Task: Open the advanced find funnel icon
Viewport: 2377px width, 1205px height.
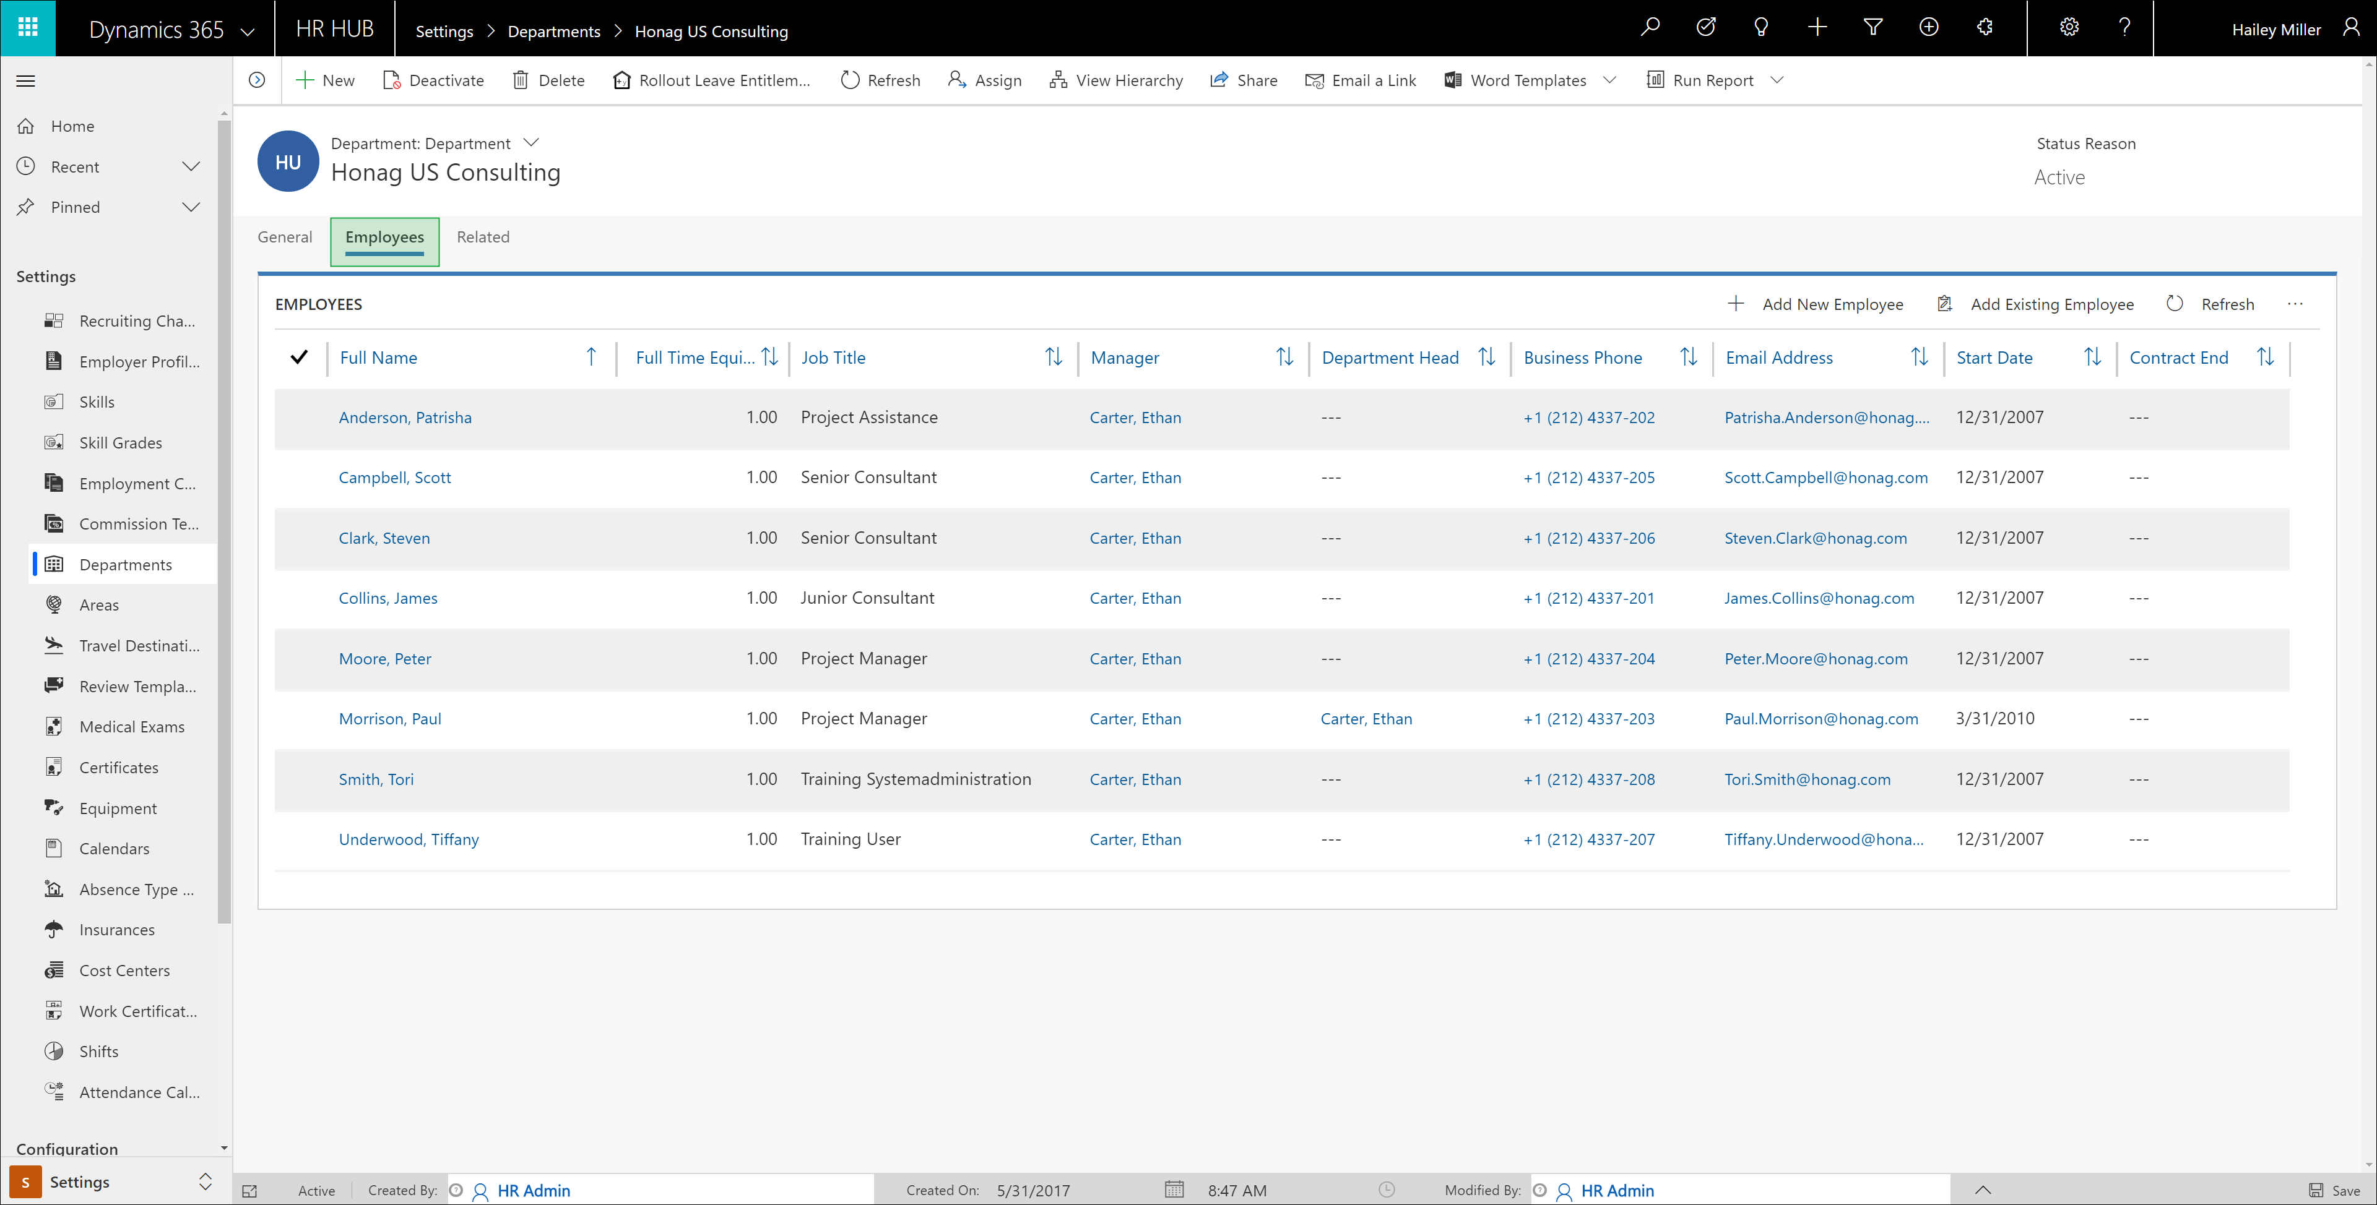Action: tap(1873, 28)
